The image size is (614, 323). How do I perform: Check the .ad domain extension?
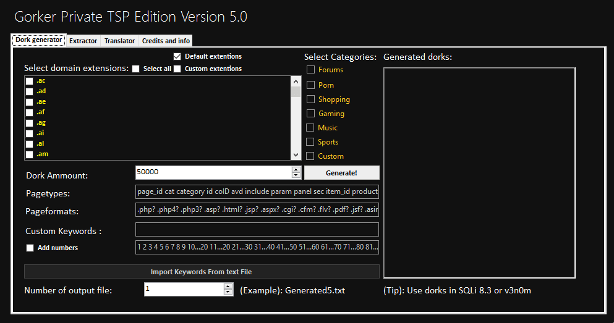29,91
